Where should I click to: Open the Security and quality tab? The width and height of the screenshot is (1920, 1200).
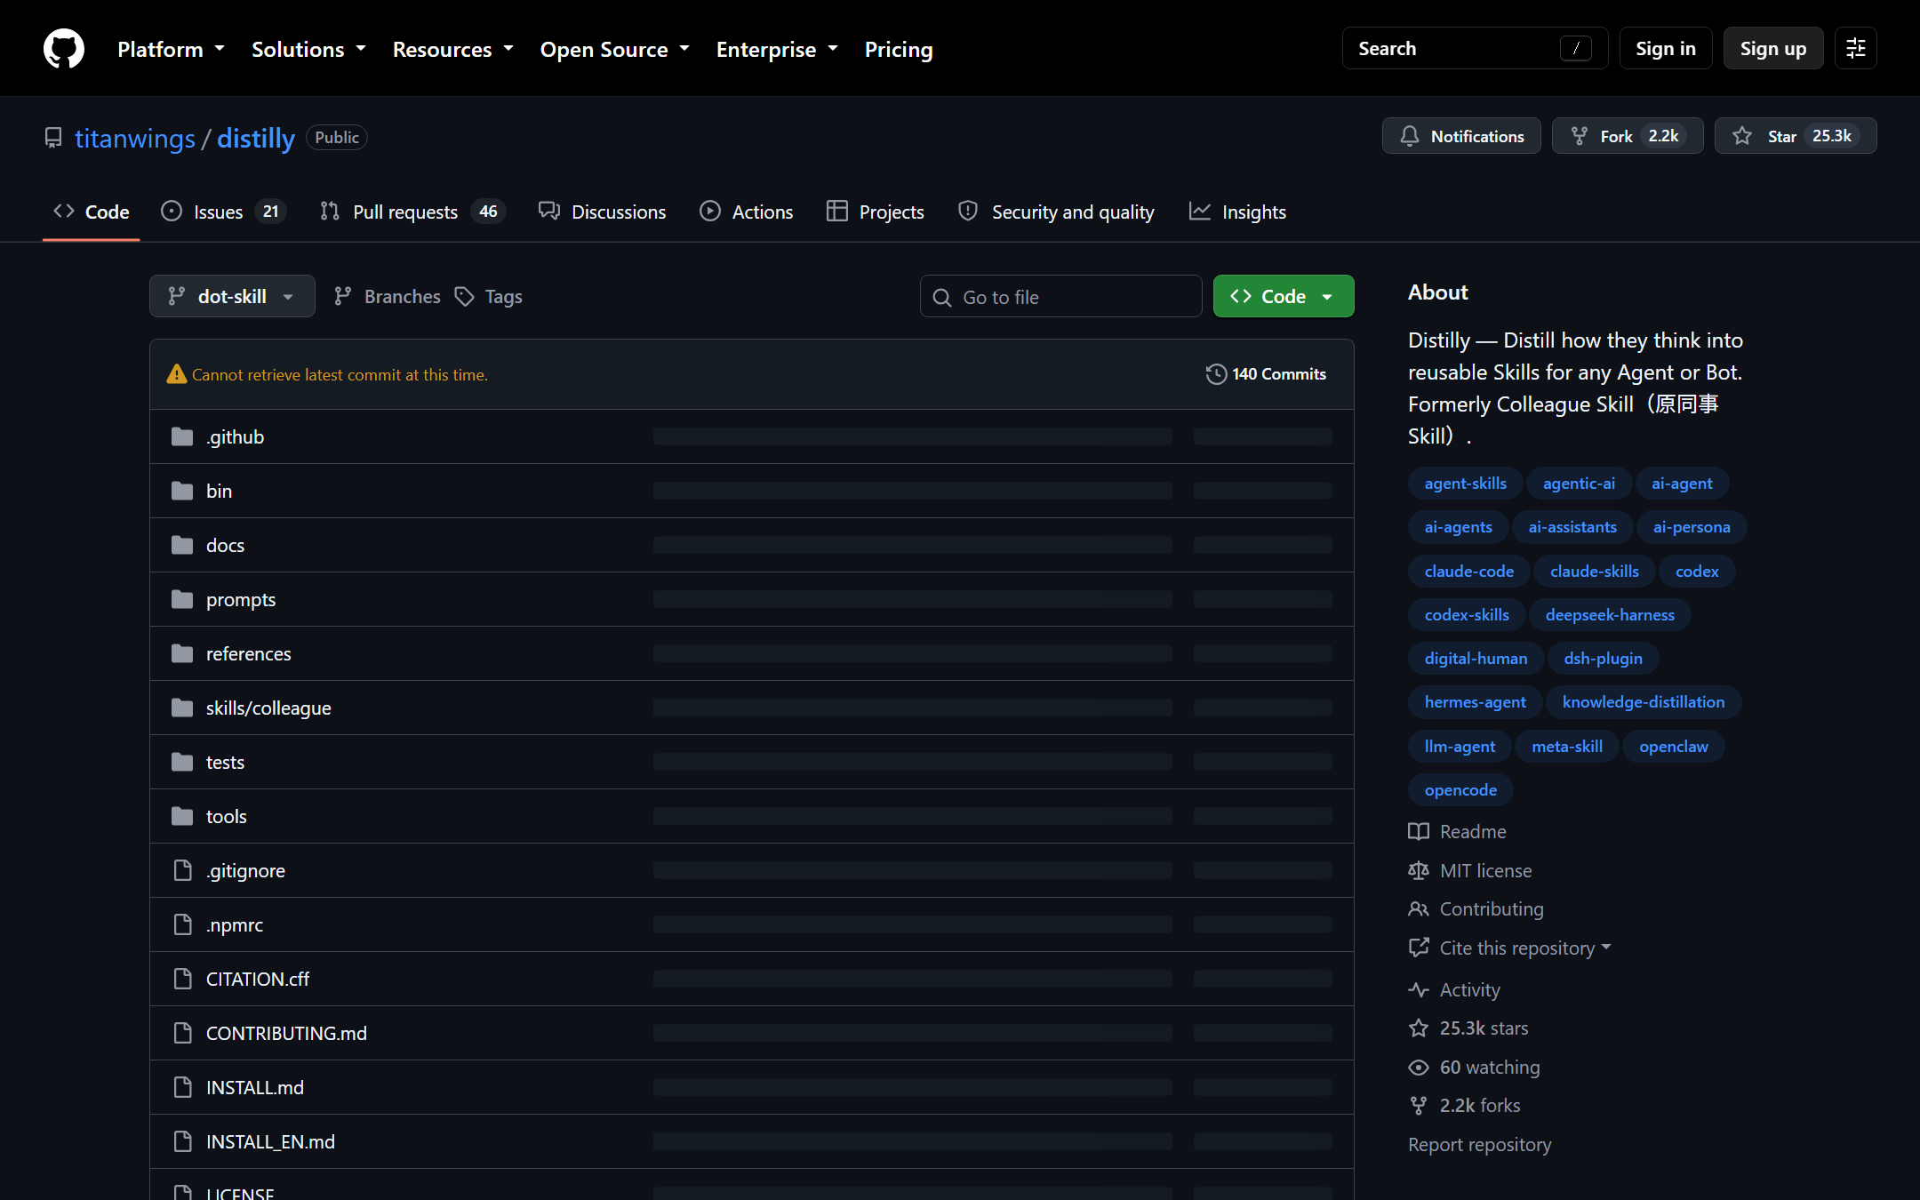click(1056, 212)
